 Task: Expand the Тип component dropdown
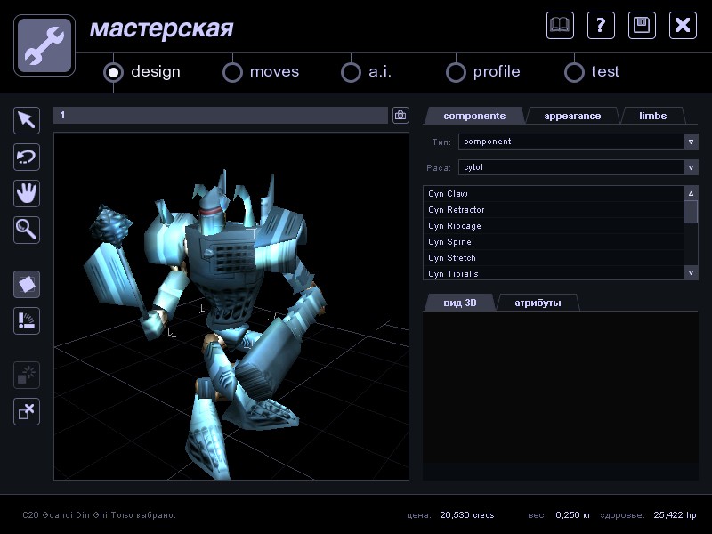click(x=691, y=142)
